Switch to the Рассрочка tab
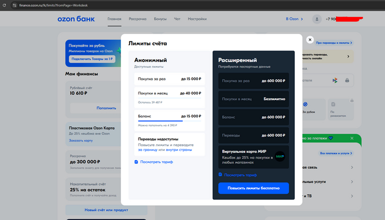 coord(137,19)
